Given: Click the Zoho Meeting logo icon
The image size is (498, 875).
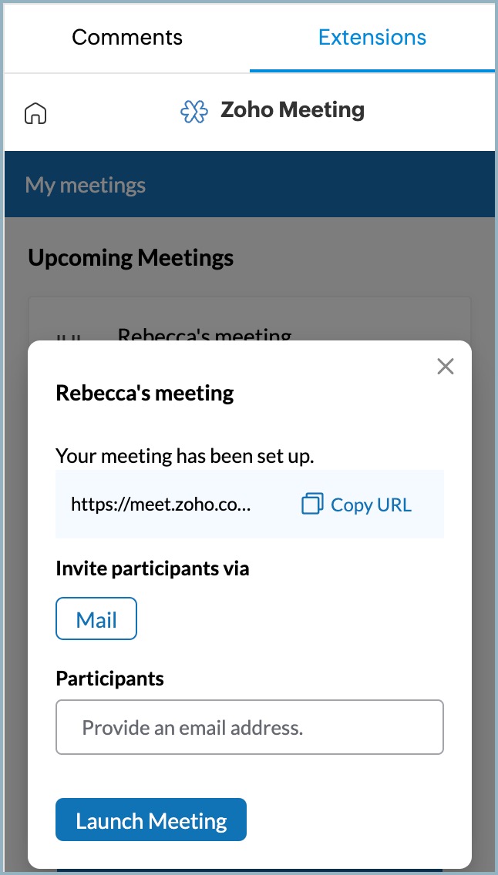Looking at the screenshot, I should [x=193, y=112].
